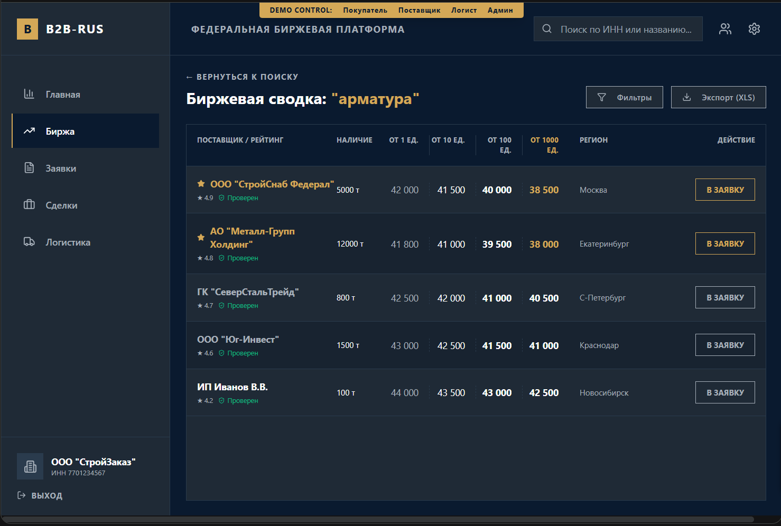
Task: Open the settings gear icon
Action: coord(754,29)
